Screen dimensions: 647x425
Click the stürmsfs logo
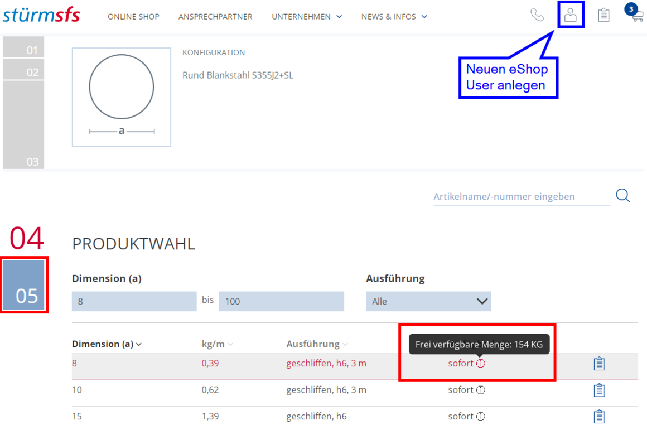click(x=41, y=16)
